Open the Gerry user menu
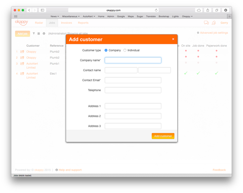 [x=224, y=23]
